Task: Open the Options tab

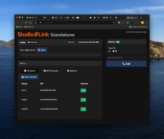Action: 72,71
